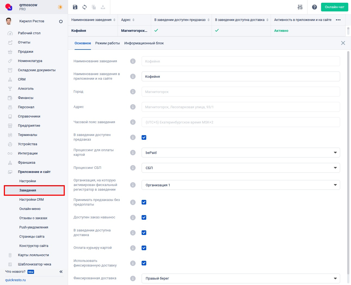This screenshot has height=285, width=351.
Task: Click the download toolbar icon
Action: [x=103, y=7]
